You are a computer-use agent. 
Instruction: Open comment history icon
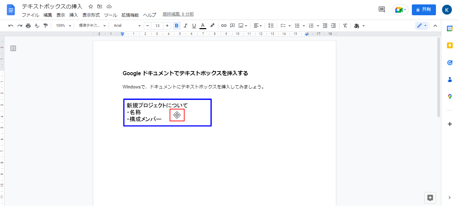[x=382, y=9]
